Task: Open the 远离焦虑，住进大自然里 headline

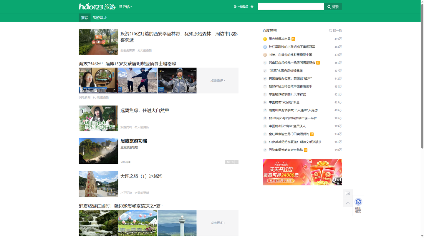Action: [145, 110]
